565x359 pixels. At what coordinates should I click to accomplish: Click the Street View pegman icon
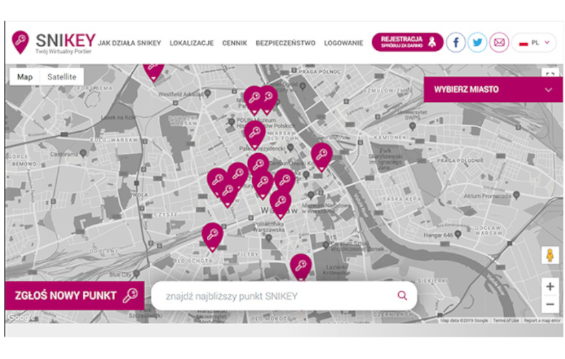(550, 255)
